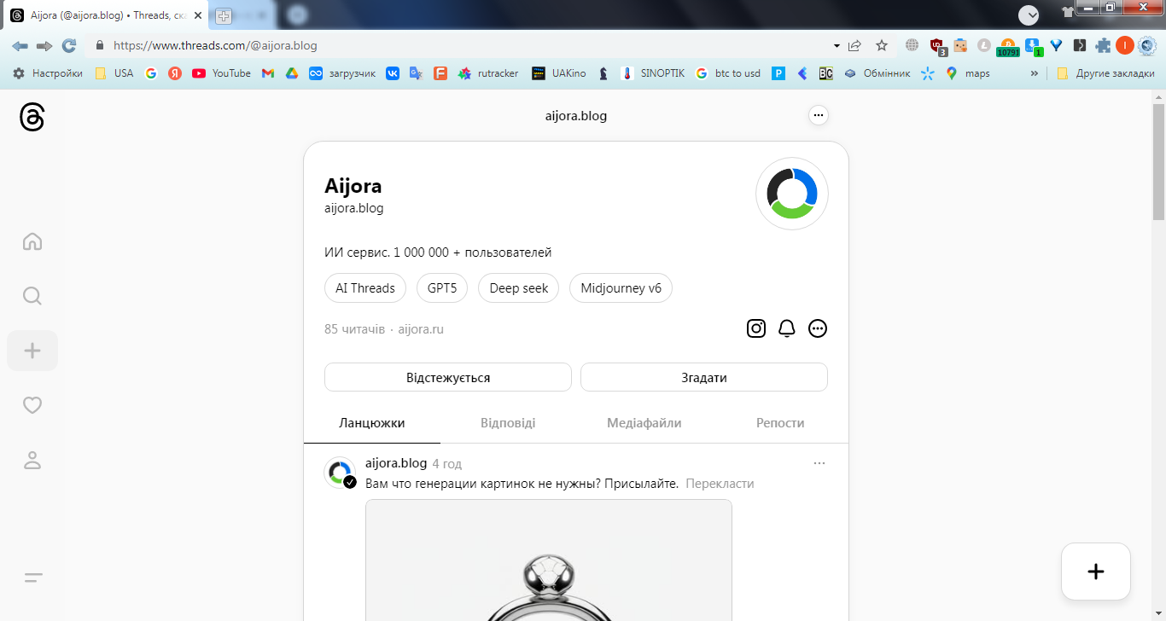Screen dimensions: 1166x621
Task: Toggle notifications bell for Aijora
Action: point(787,328)
